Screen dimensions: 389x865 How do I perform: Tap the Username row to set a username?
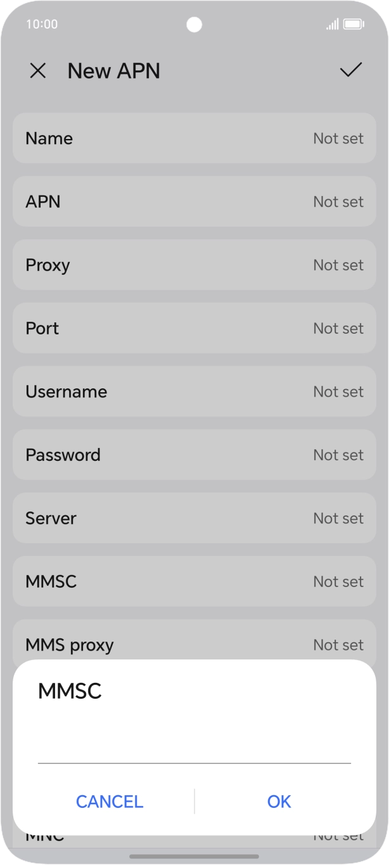(x=194, y=392)
